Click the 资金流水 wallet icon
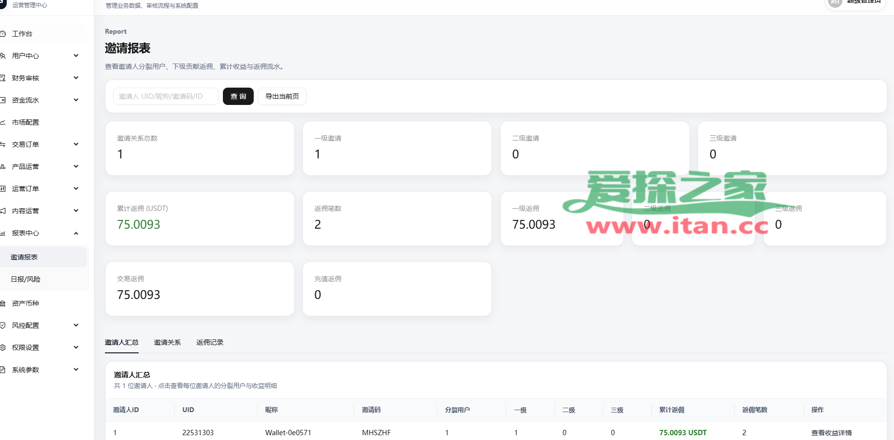Screen dimensions: 894x440 (2, 100)
